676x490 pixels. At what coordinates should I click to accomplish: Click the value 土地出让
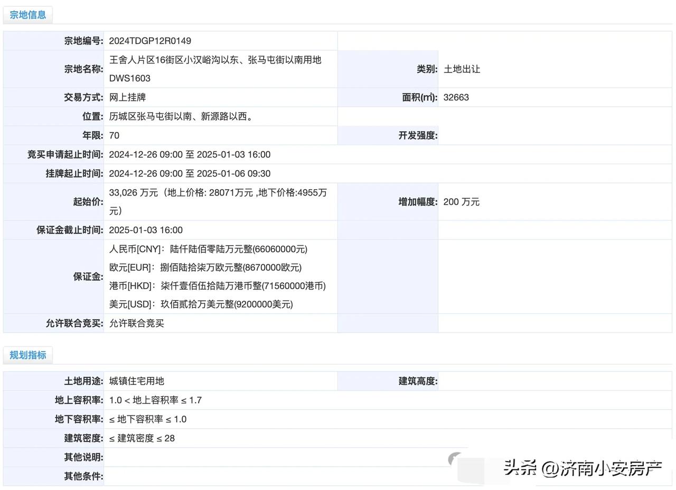point(462,69)
